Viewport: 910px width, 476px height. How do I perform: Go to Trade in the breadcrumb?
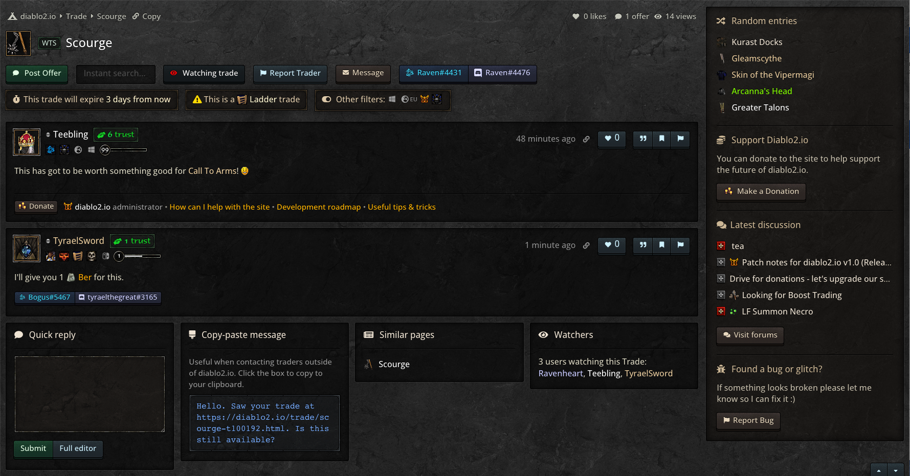tap(76, 16)
